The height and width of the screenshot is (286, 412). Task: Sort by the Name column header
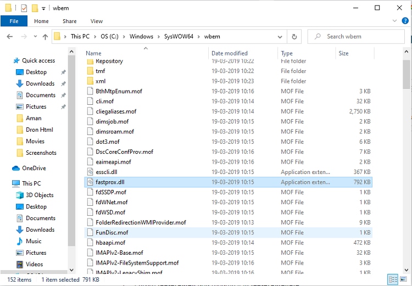coord(93,53)
